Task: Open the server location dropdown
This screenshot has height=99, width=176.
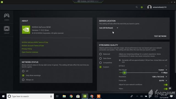Action: point(109,28)
